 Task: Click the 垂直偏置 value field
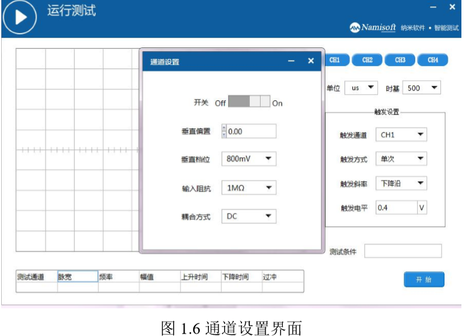251,131
